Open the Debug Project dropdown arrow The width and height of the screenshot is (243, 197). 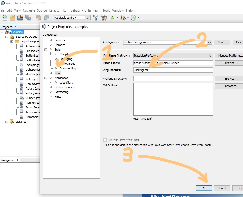coord(128,18)
